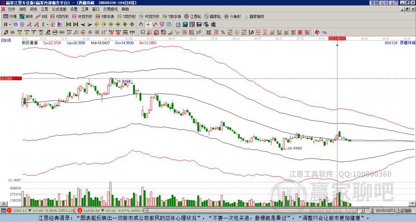This screenshot has width=416, height=222.
Task: Launch the 赢家轮 wheel tool
Action: point(212,16)
